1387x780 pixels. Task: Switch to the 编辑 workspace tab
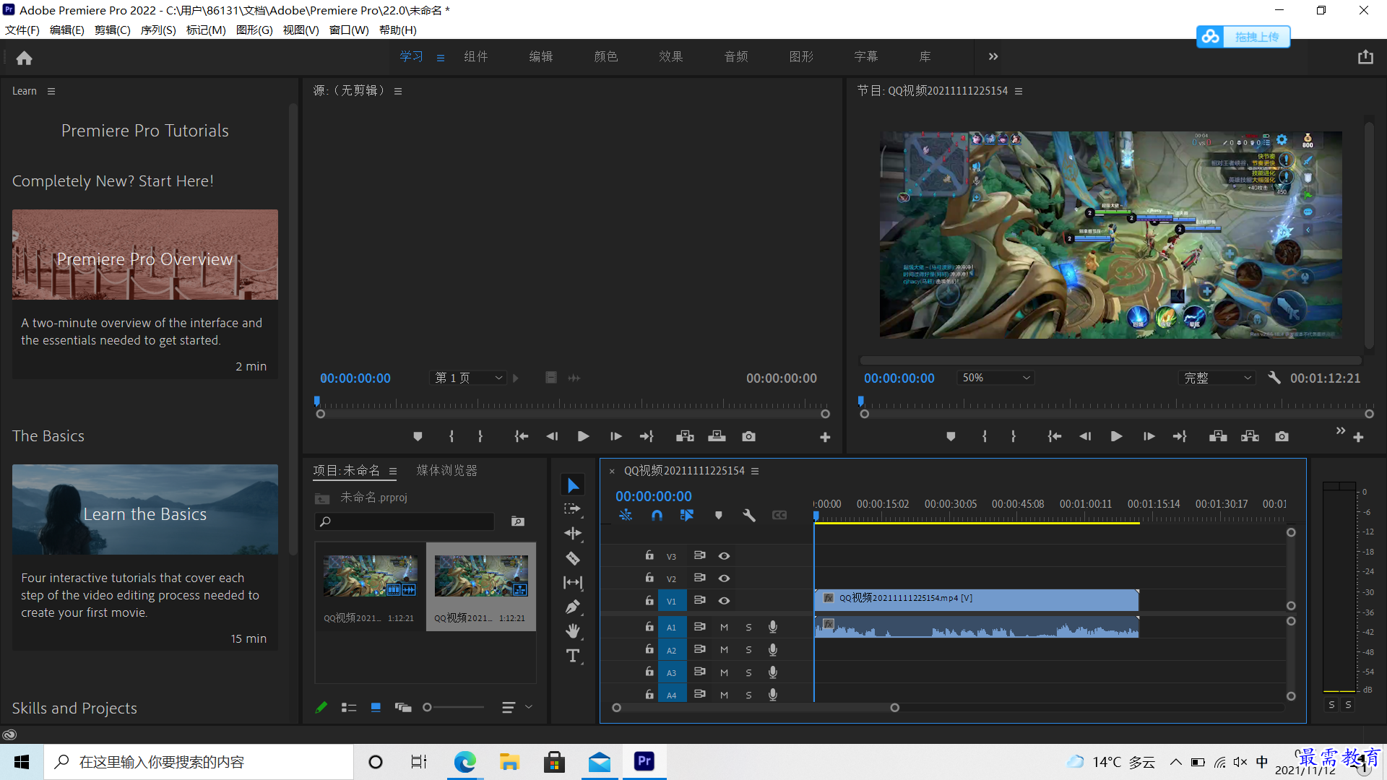pyautogui.click(x=540, y=56)
